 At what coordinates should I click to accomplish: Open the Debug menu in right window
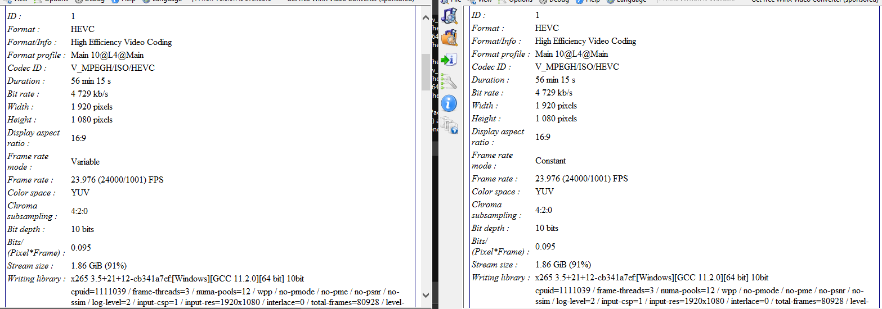click(x=553, y=2)
